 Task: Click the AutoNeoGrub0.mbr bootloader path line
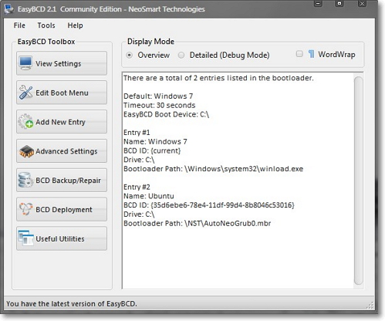click(197, 224)
